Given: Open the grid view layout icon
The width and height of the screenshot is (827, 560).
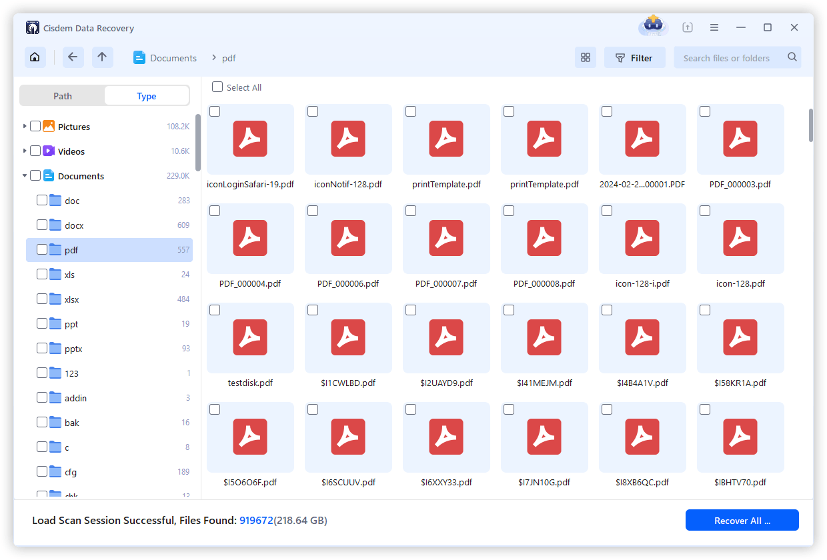Looking at the screenshot, I should [x=586, y=57].
